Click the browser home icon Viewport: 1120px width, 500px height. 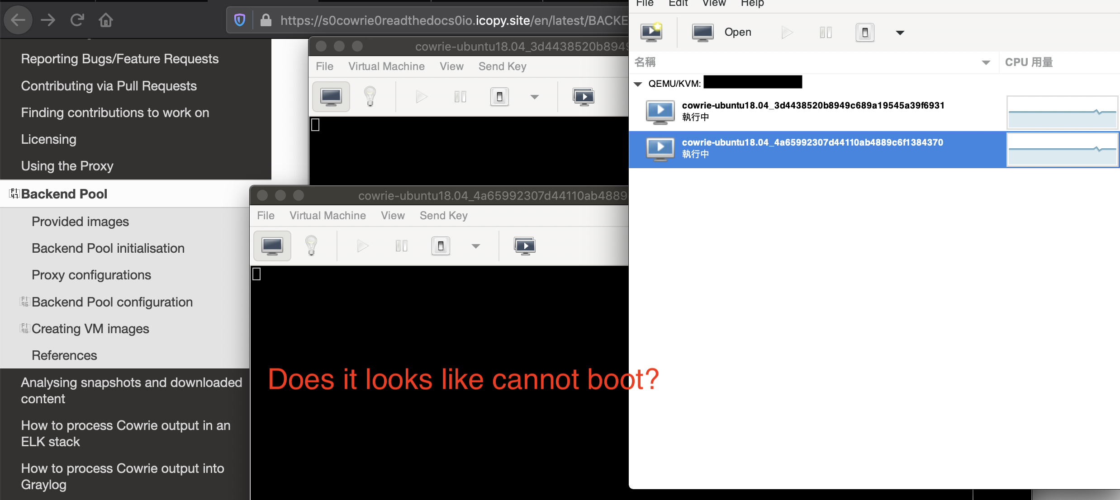(105, 20)
